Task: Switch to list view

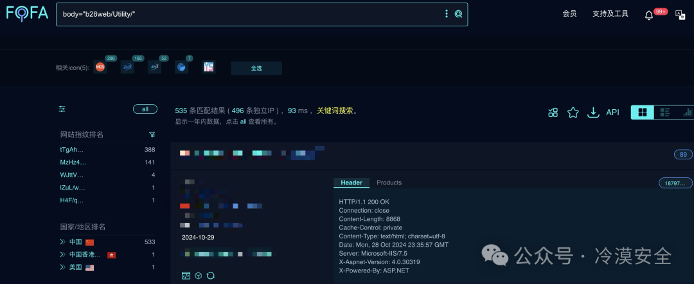Action: 665,112
